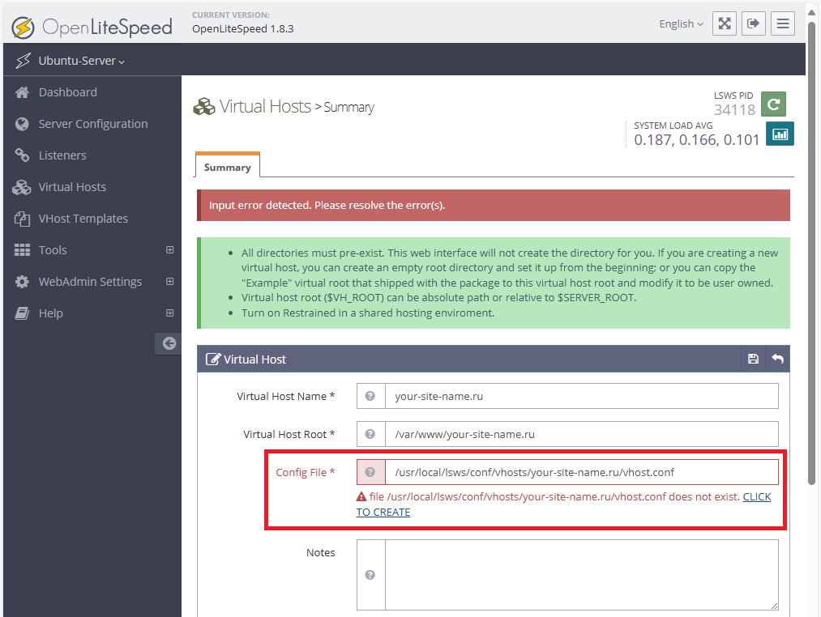Click the Virtual Hosts breadcrumb title
The height and width of the screenshot is (617, 821).
coord(265,107)
